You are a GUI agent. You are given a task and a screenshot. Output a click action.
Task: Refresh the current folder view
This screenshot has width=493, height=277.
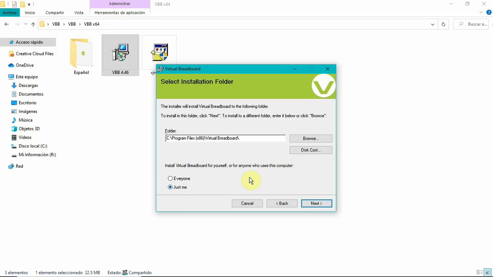(x=443, y=24)
